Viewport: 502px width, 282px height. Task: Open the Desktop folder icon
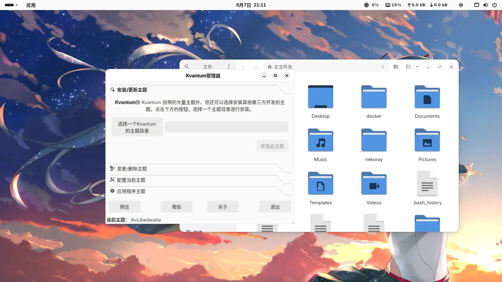point(320,97)
